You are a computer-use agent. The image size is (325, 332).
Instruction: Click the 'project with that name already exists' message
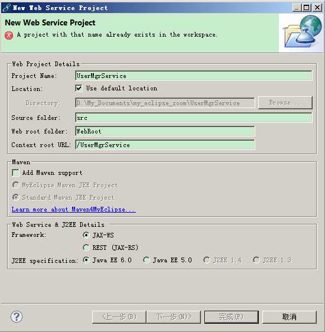tap(117, 34)
